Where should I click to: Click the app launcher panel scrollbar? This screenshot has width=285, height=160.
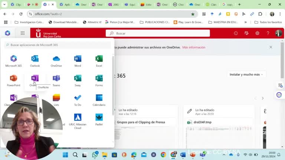(x=113, y=85)
